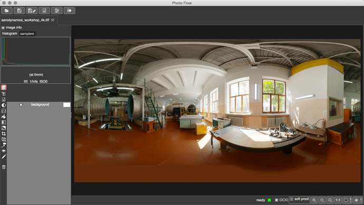The width and height of the screenshot is (364, 205).
Task: Select the histogram tab
Action: pyautogui.click(x=9, y=34)
